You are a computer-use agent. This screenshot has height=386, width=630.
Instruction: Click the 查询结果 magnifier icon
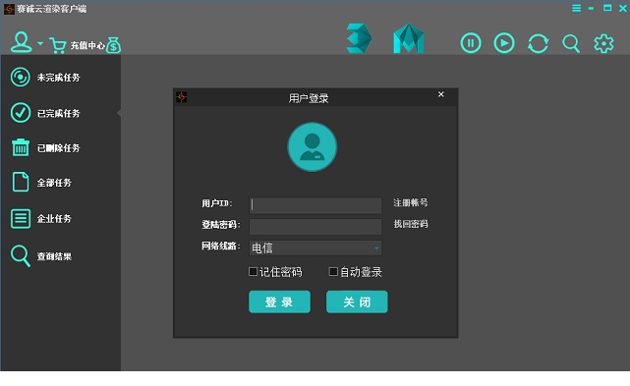[x=20, y=256]
